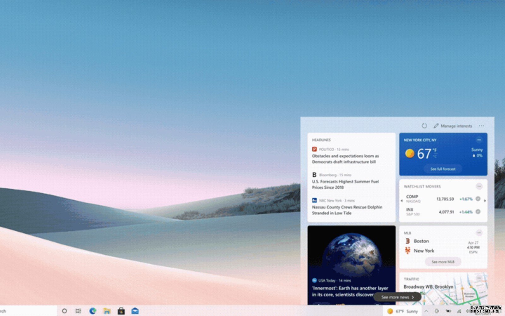Click the checkmark toggle next to INX stock
Image resolution: width=505 pixels, height=316 pixels.
coord(478,212)
